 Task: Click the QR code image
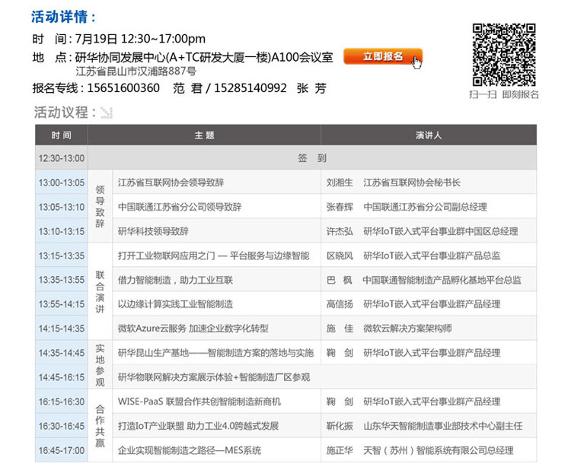[x=504, y=54]
